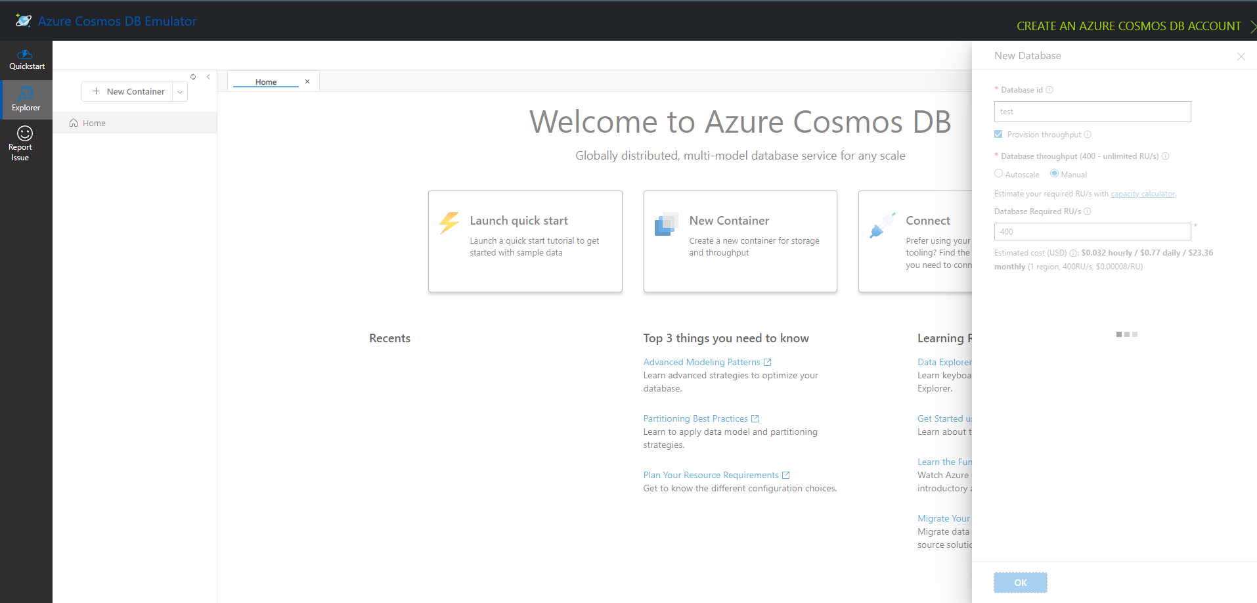
Task: Click the Launch quick start lightning icon
Action: coord(450,223)
